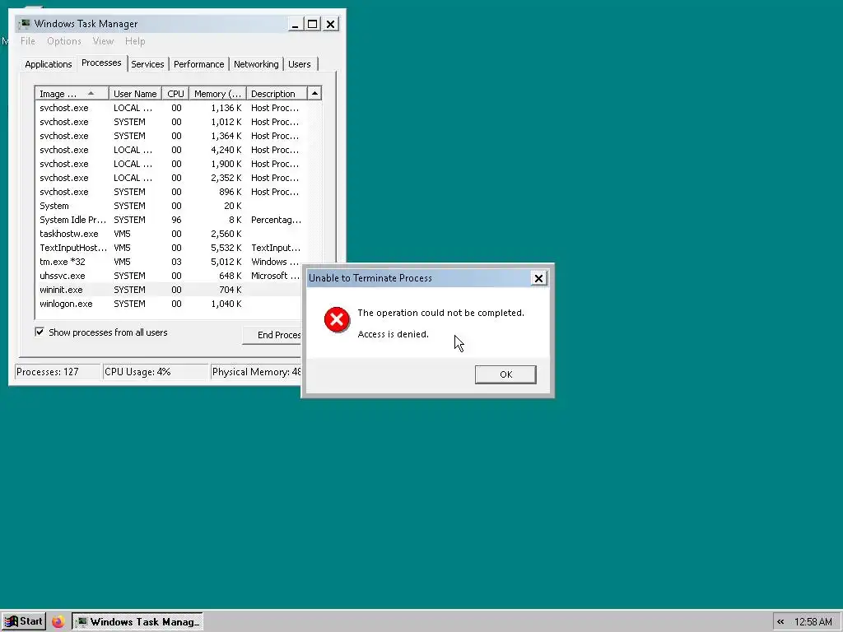Screen dimensions: 843x632
Task: Switch to the Networking tab
Action: tap(256, 64)
